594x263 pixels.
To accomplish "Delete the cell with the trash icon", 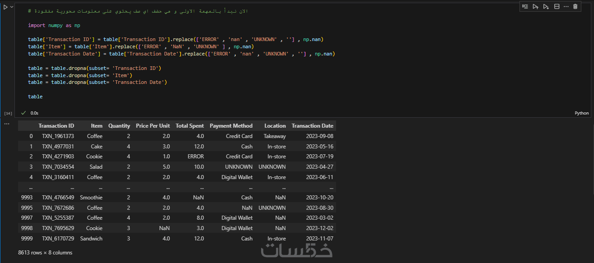I will tap(575, 6).
